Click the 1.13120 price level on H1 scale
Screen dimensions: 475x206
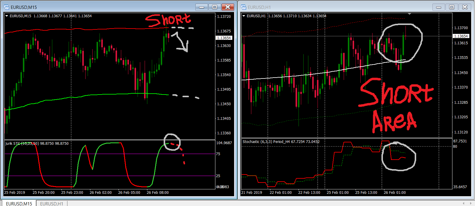[x=461, y=132]
